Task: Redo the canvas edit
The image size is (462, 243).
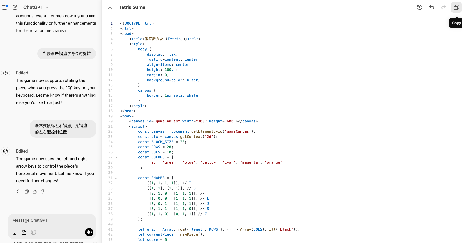Action: tap(444, 7)
